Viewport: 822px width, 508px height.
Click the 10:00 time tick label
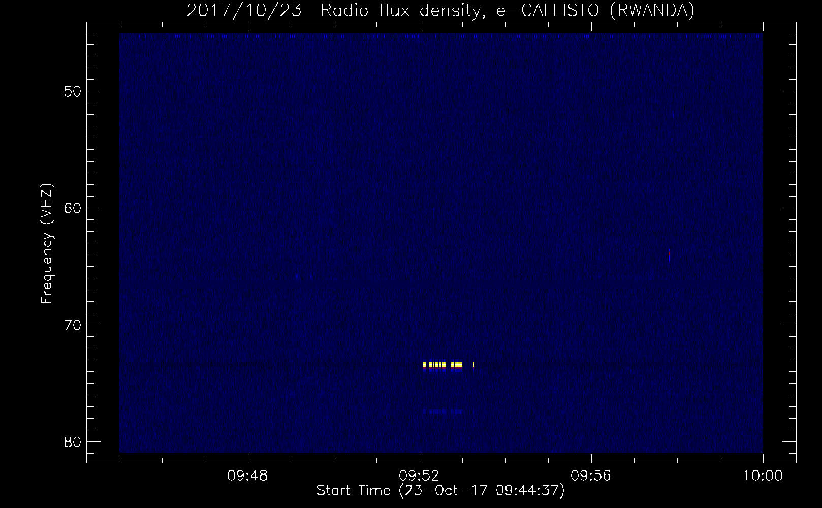pos(763,476)
